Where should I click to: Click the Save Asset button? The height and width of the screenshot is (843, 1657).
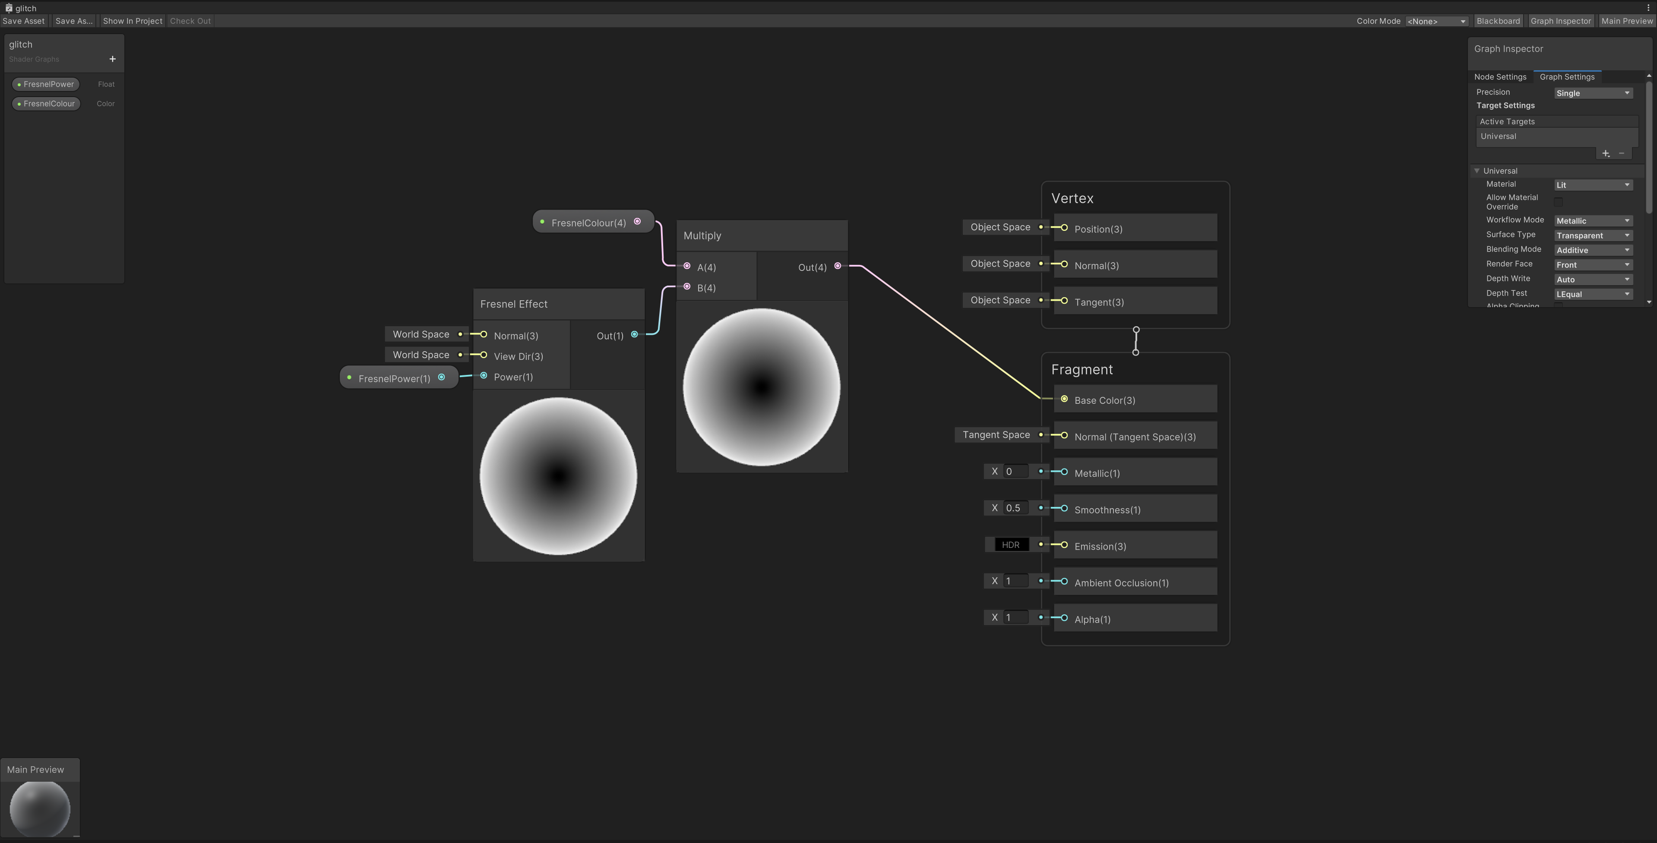pyautogui.click(x=24, y=21)
